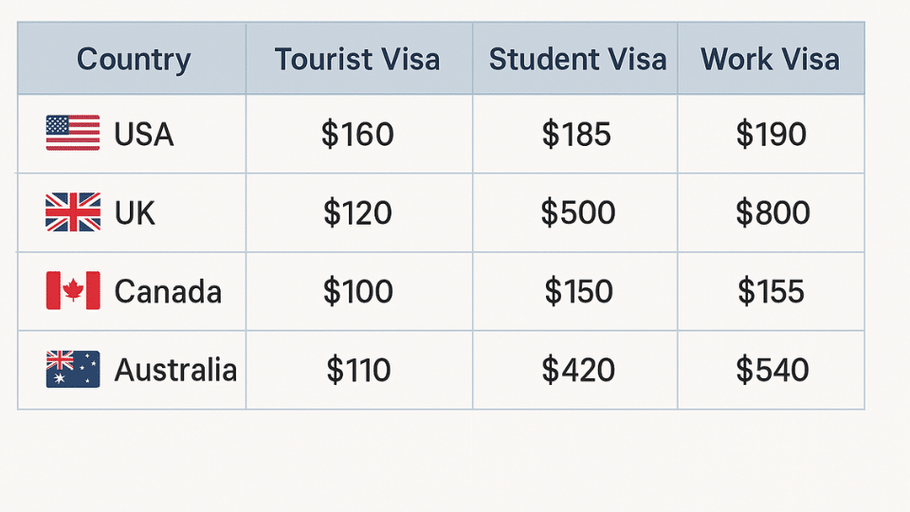Image resolution: width=910 pixels, height=512 pixels.
Task: Select the Canada country name text
Action: pos(168,292)
